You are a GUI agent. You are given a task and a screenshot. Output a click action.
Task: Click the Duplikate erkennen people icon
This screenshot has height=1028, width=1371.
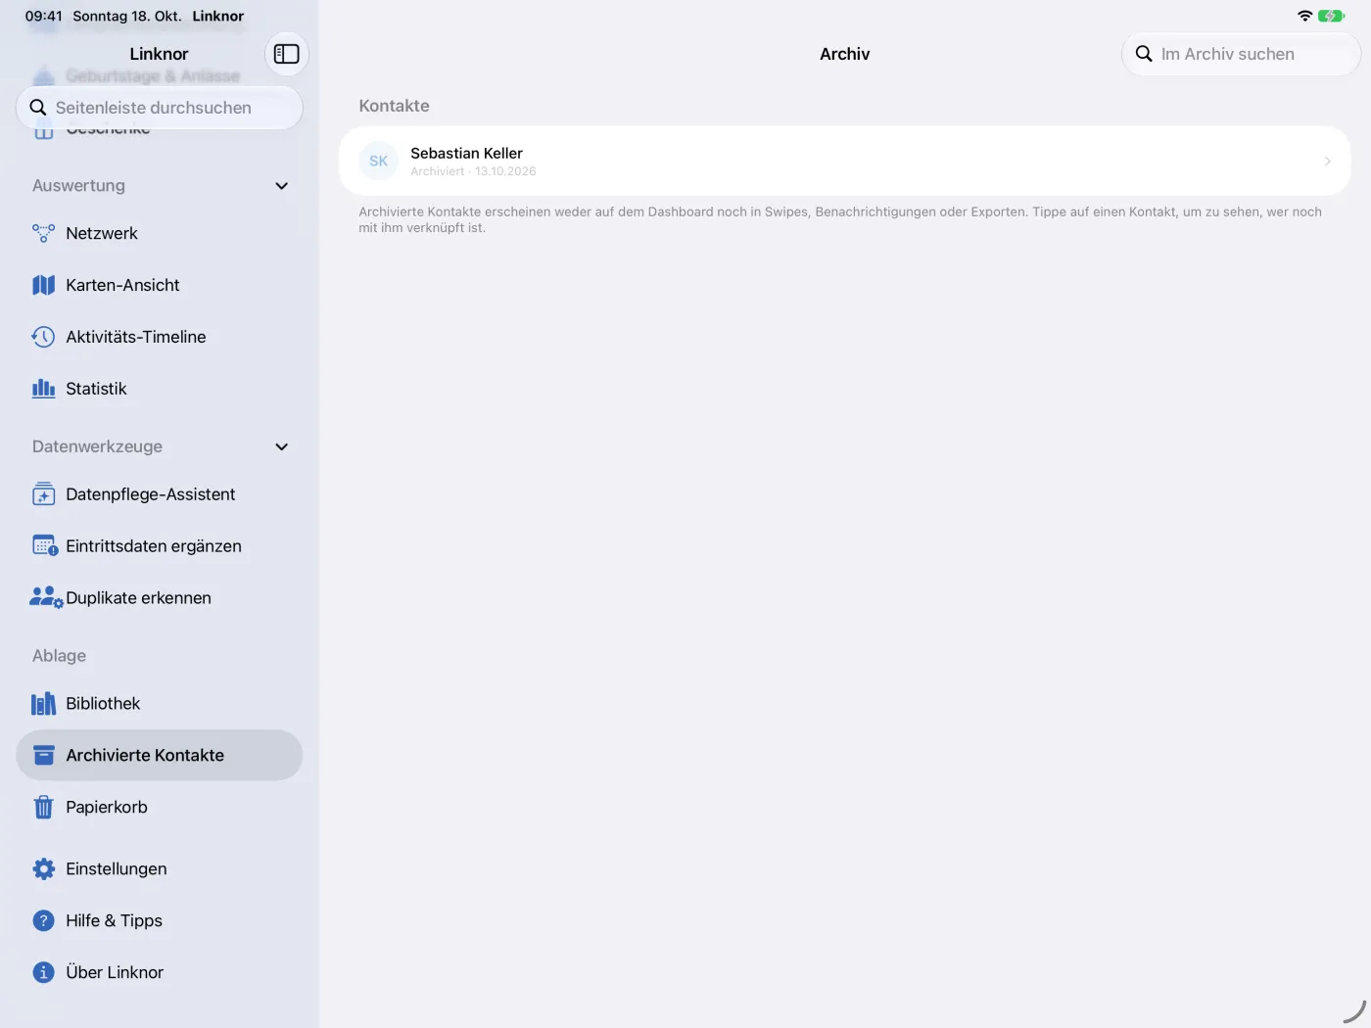click(x=46, y=598)
